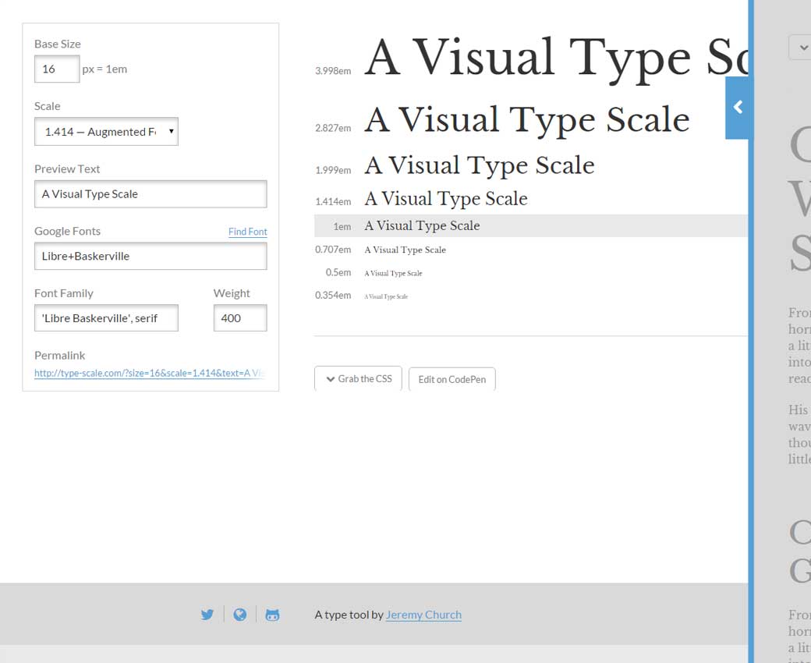This screenshot has width=811, height=663.
Task: Open the Twitter icon link in footer
Action: [x=207, y=615]
